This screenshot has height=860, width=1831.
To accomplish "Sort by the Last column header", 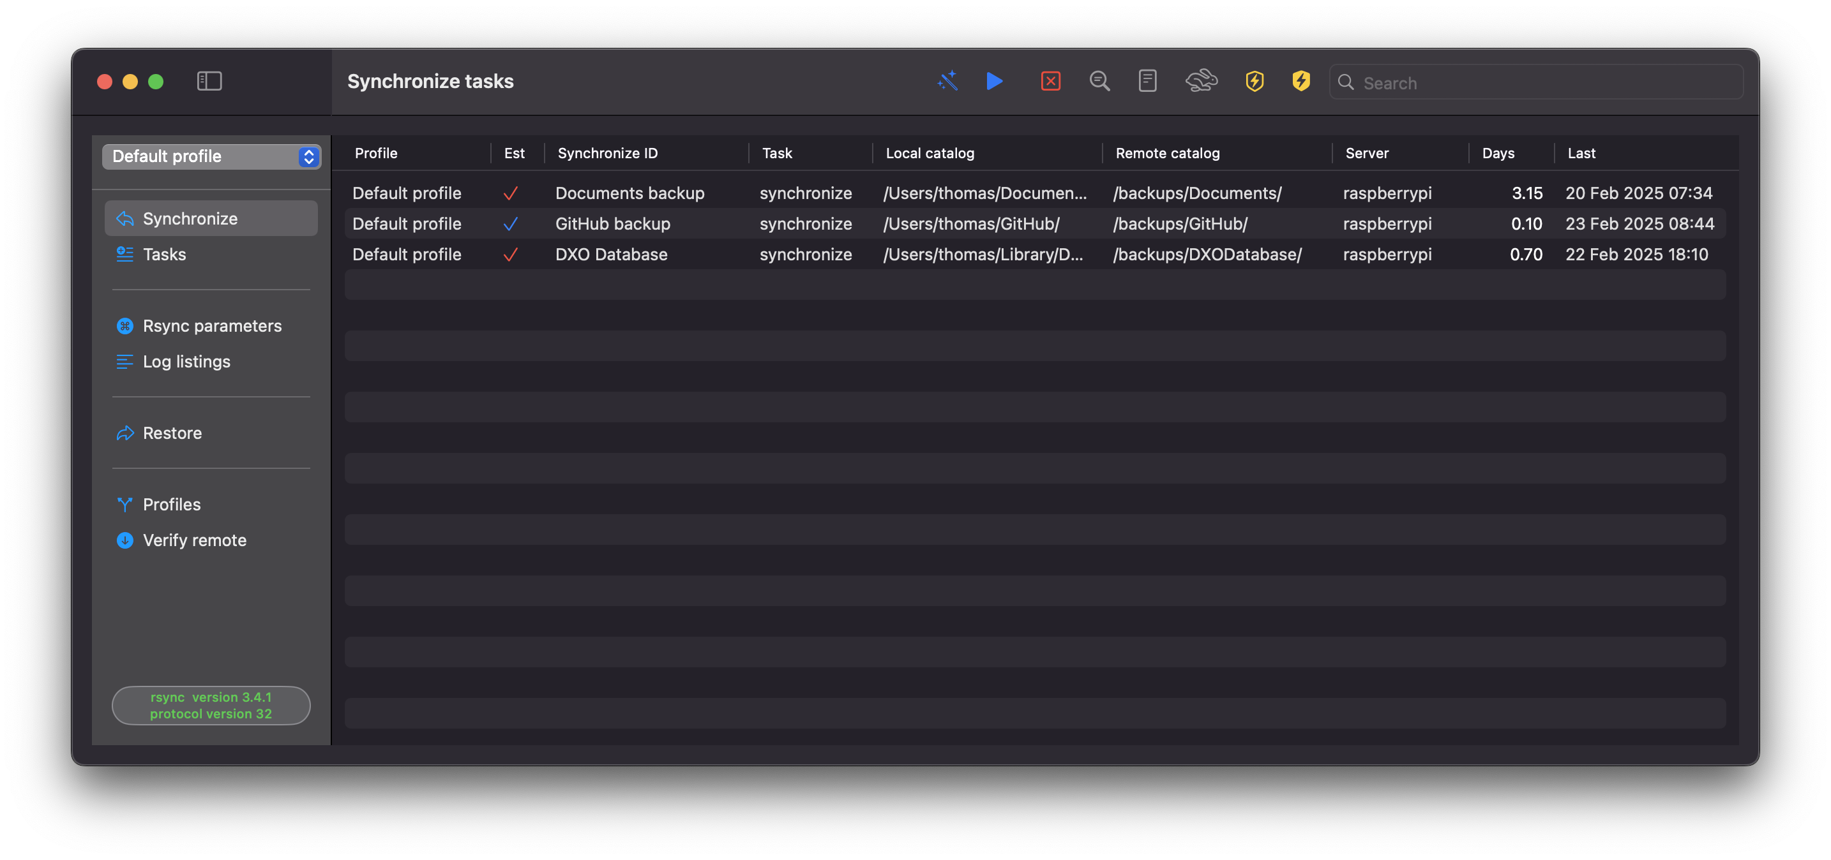I will coord(1581,153).
